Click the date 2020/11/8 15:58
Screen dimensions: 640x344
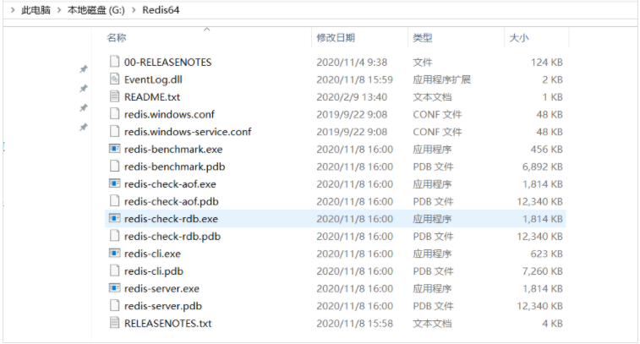(x=354, y=323)
